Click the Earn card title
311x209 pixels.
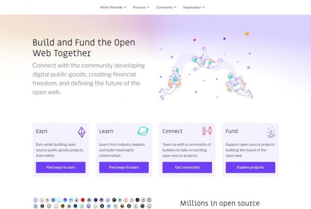(41, 131)
